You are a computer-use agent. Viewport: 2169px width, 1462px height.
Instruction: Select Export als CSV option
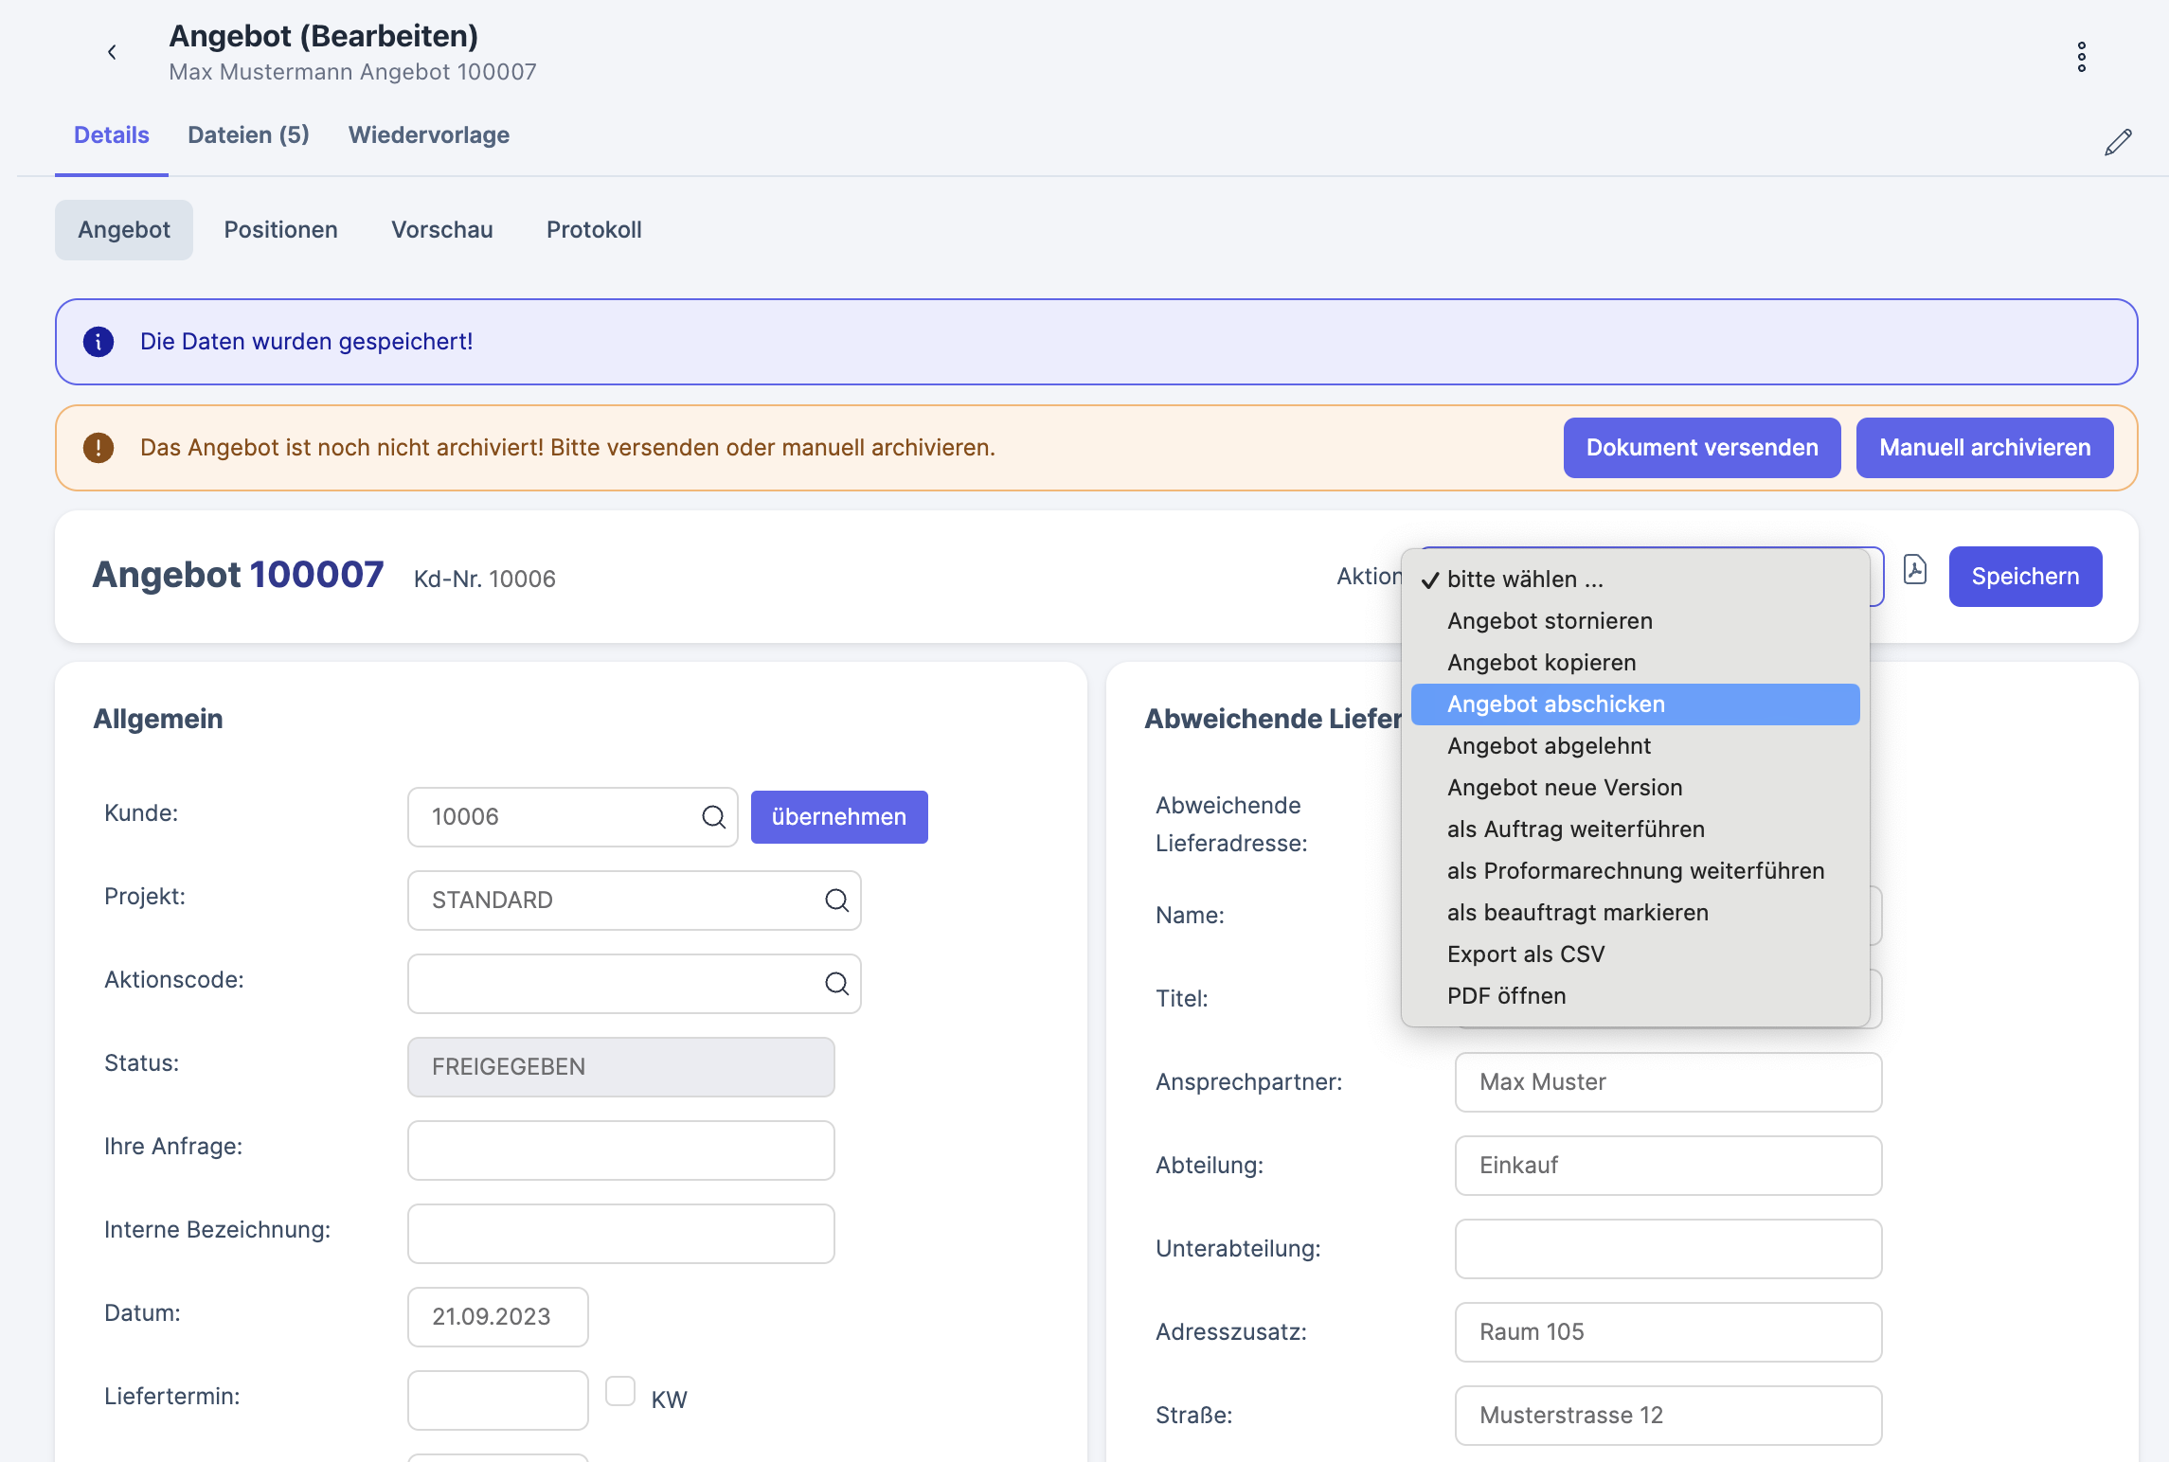coord(1525,954)
